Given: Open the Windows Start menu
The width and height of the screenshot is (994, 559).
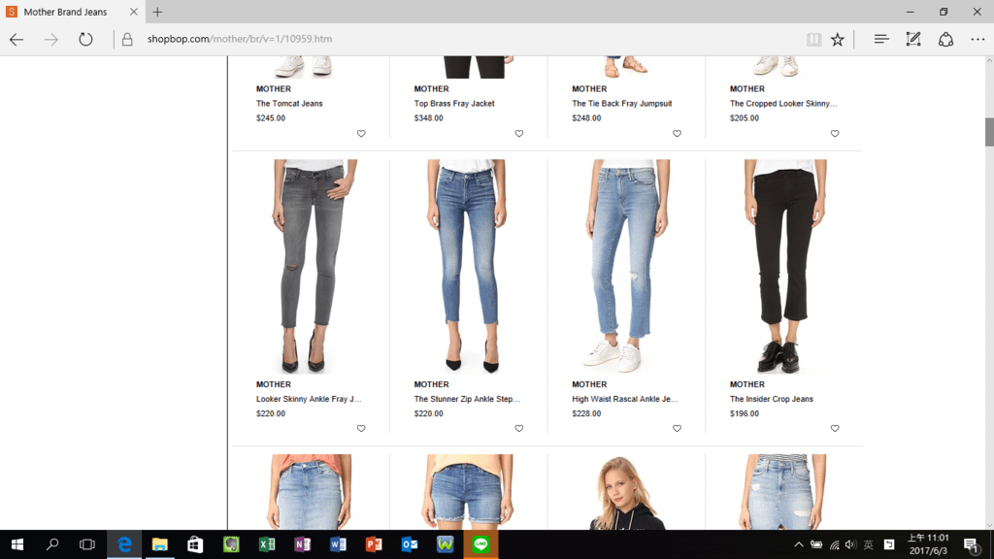Looking at the screenshot, I should (x=17, y=544).
